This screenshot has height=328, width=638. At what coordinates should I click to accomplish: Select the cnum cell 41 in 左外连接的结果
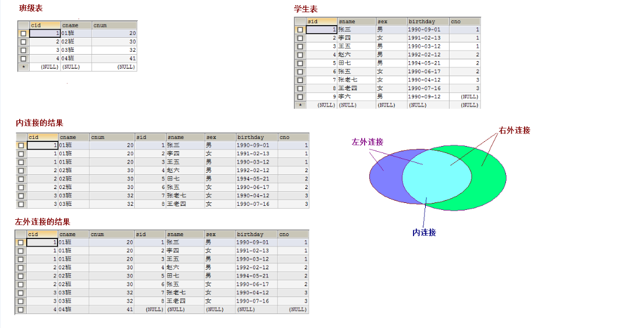click(x=112, y=310)
